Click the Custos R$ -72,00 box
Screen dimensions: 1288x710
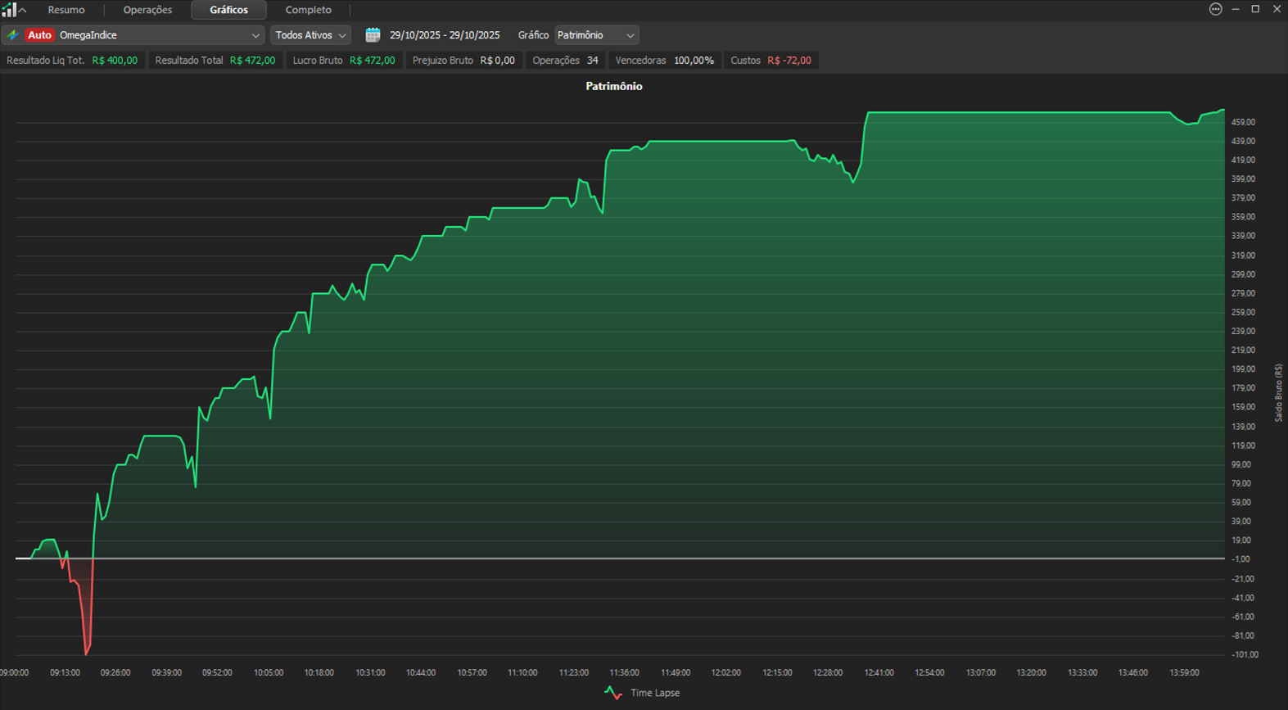coord(771,61)
